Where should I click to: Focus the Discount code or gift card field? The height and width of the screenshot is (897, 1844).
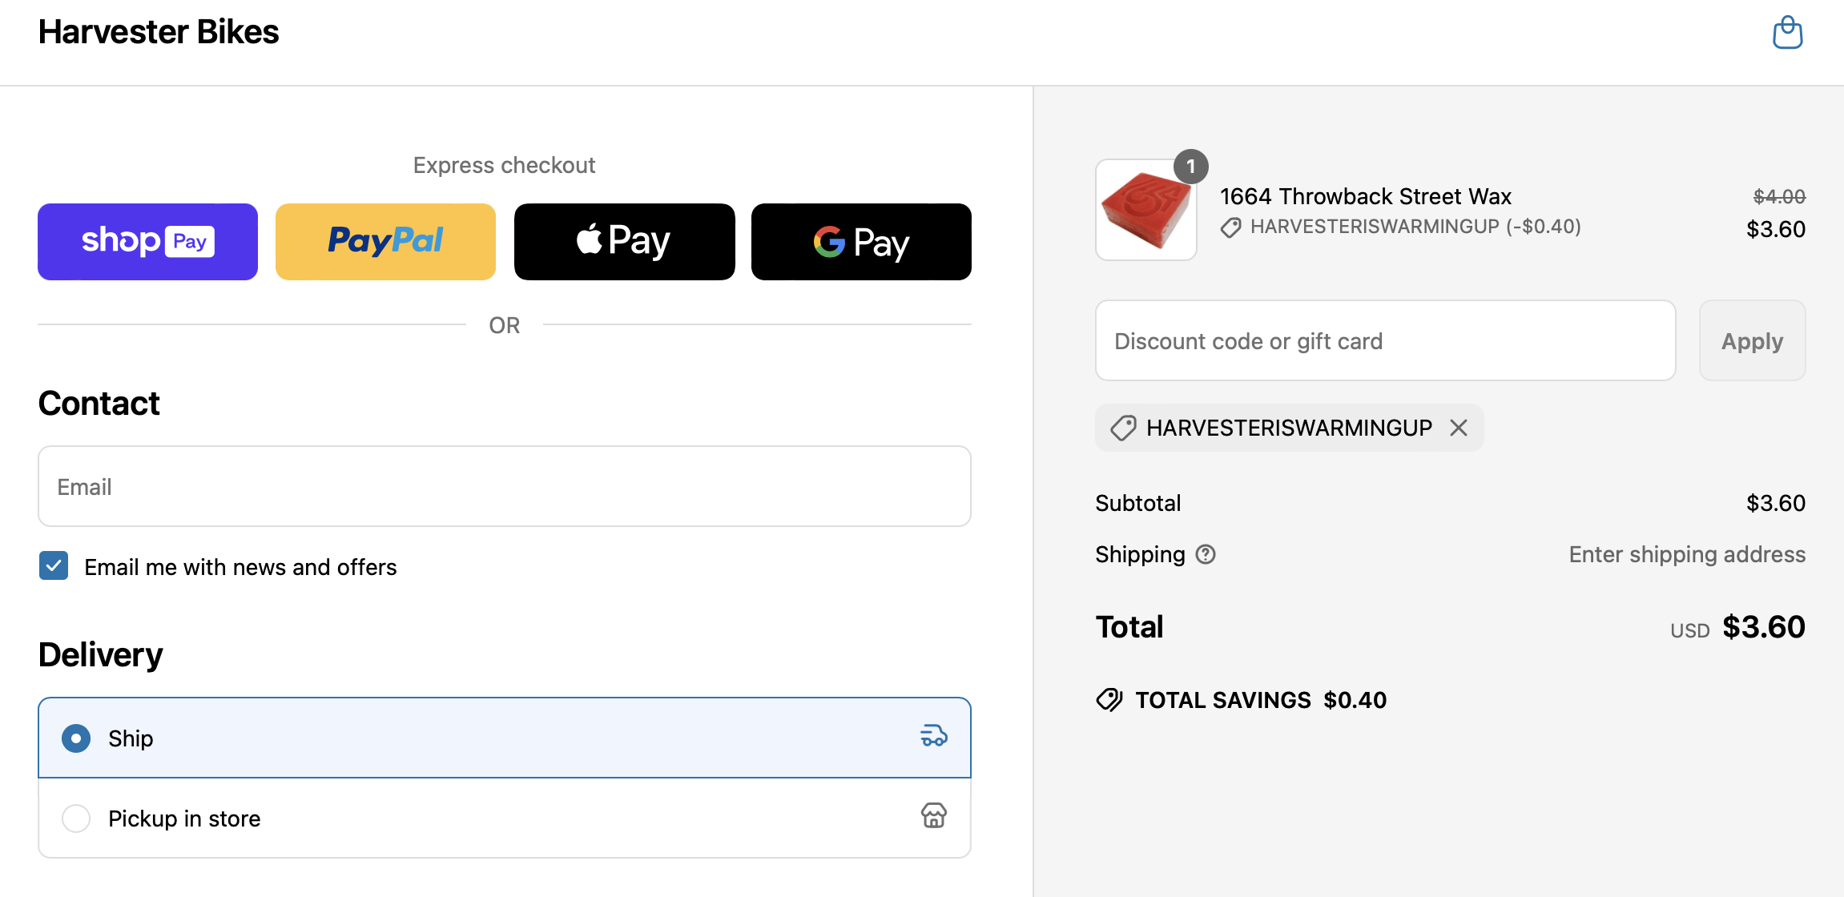pos(1384,340)
